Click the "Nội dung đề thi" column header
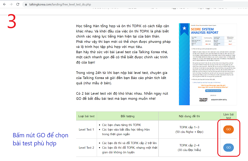This screenshot has height=161, width=248. click(189, 116)
